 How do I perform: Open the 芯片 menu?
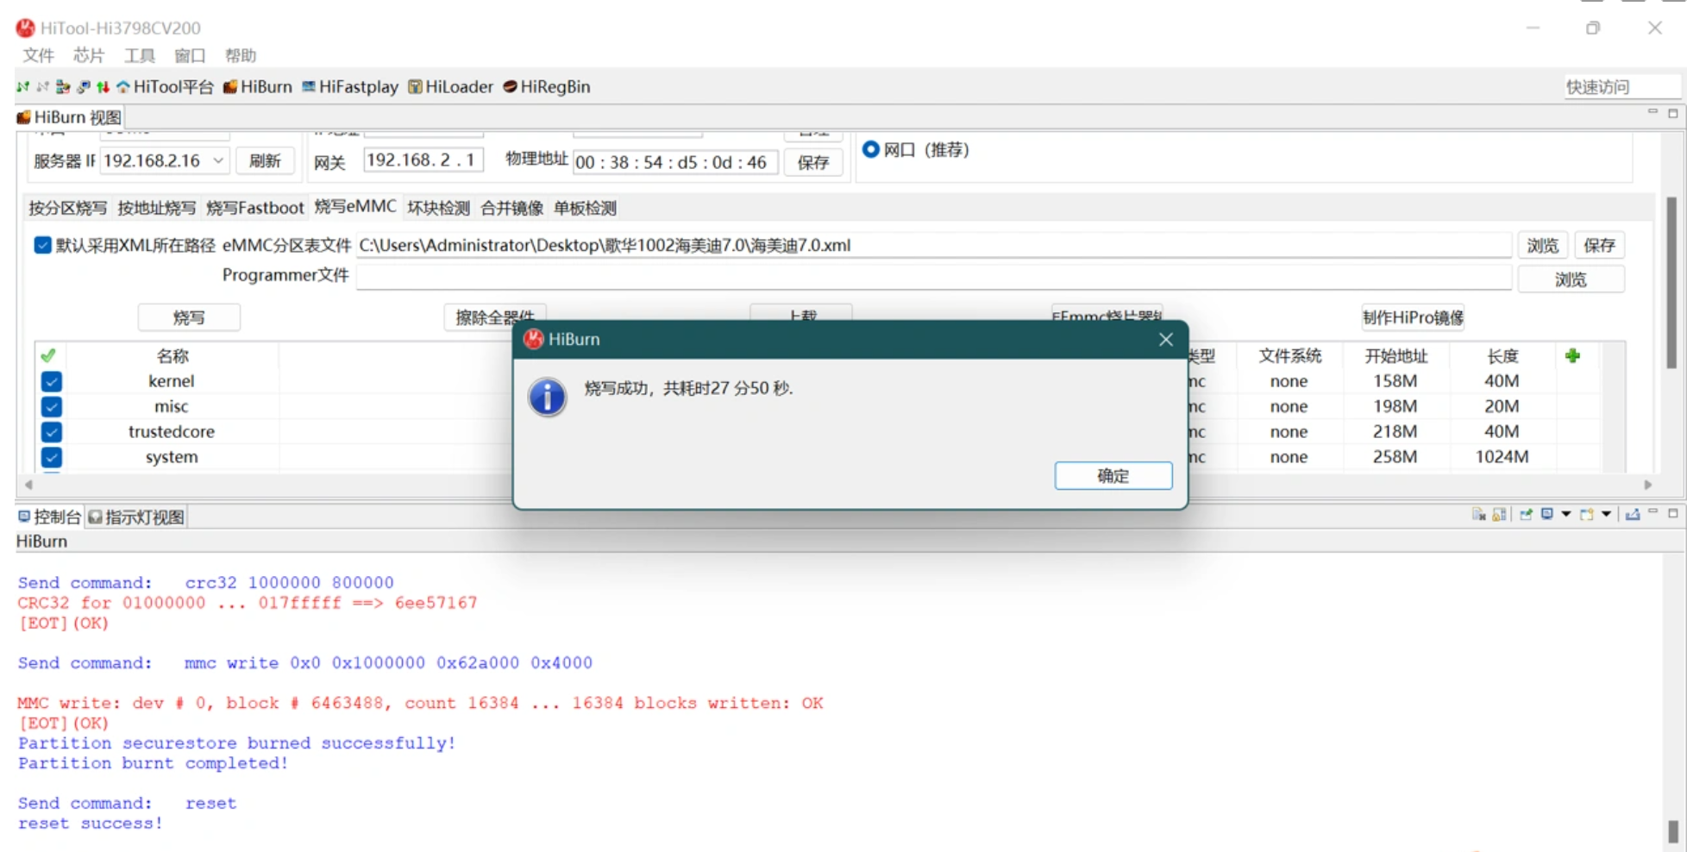click(x=89, y=56)
